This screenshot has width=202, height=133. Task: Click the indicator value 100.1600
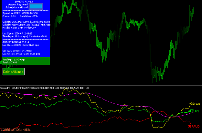click(55, 88)
